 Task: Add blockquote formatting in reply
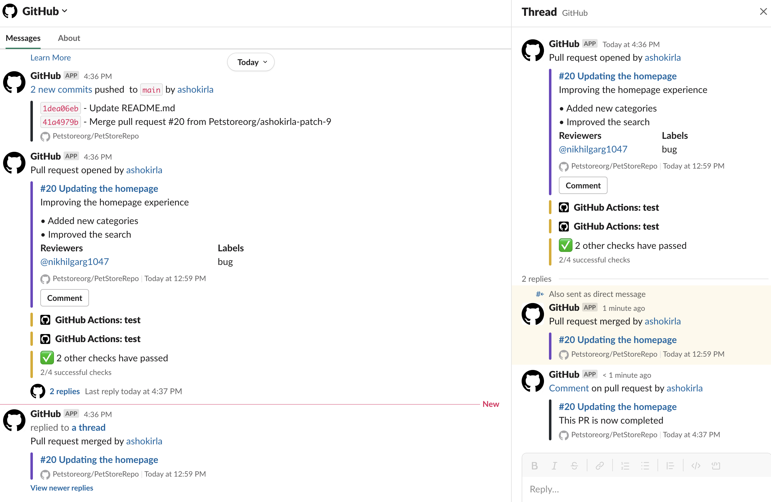point(670,466)
